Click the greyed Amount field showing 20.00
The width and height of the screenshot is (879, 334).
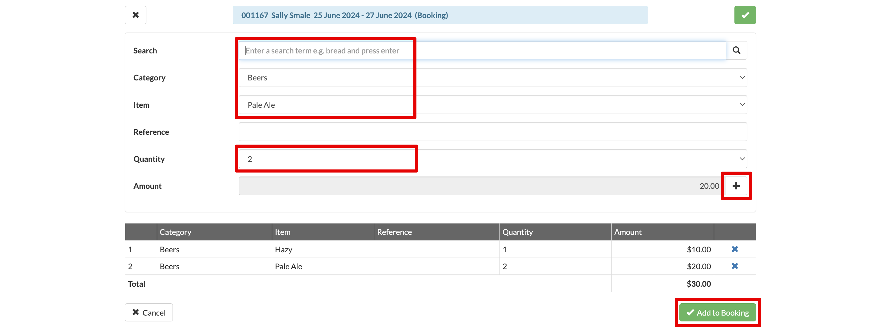(x=479, y=186)
